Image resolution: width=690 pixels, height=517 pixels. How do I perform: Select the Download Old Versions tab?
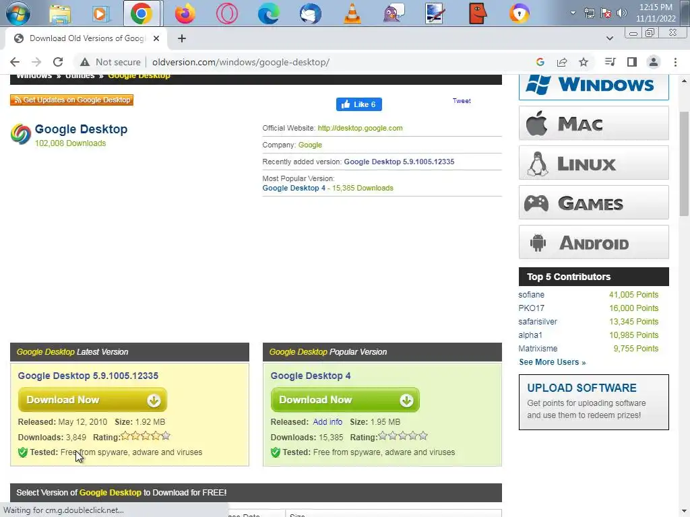coord(86,38)
